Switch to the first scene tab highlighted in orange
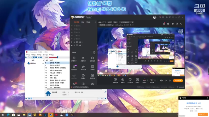Viewport: 209px width, 117px height. point(76,22)
